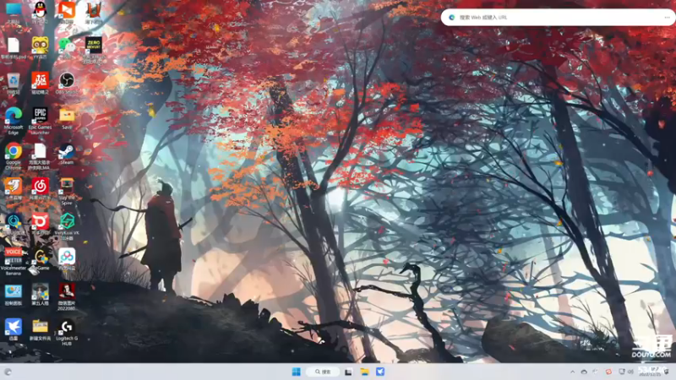676x380 pixels.
Task: Open the YY yellow raccoon desktop icon
Action: click(40, 46)
